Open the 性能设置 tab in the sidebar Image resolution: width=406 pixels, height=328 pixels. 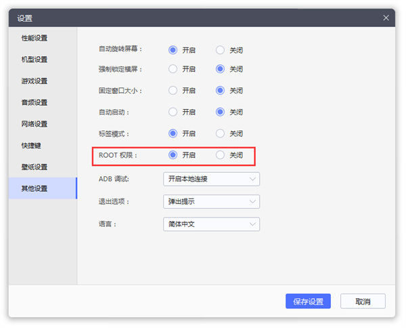(x=35, y=38)
